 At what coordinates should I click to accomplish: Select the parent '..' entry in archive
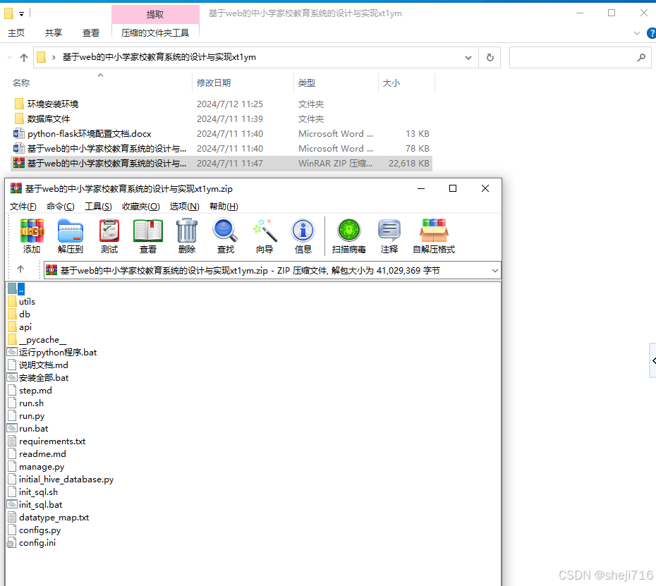pyautogui.click(x=16, y=288)
